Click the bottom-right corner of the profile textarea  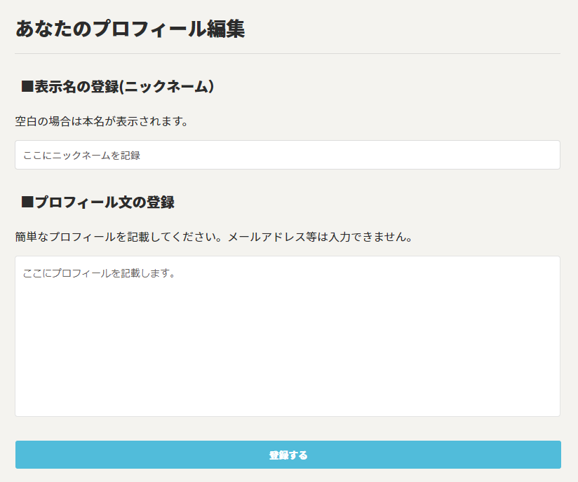(x=554, y=411)
